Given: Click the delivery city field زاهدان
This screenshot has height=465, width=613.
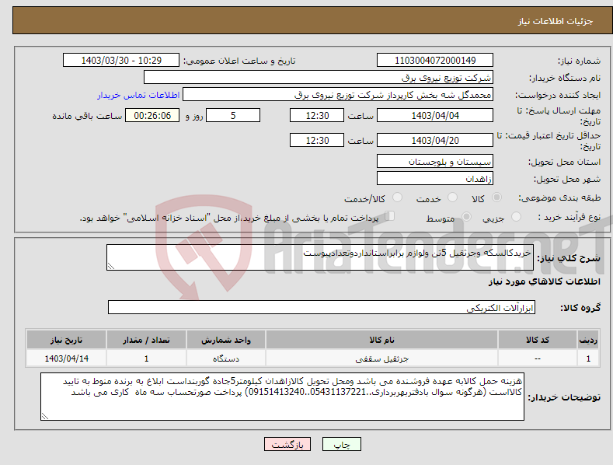Looking at the screenshot, I should (x=435, y=179).
